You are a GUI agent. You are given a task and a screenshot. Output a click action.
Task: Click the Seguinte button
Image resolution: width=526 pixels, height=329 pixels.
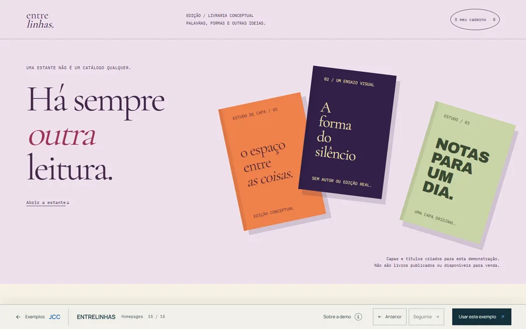pos(426,317)
